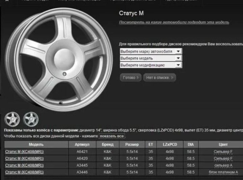Open the Статус М link in row A3445
Screen dimensions: 243x180
coord(24,165)
